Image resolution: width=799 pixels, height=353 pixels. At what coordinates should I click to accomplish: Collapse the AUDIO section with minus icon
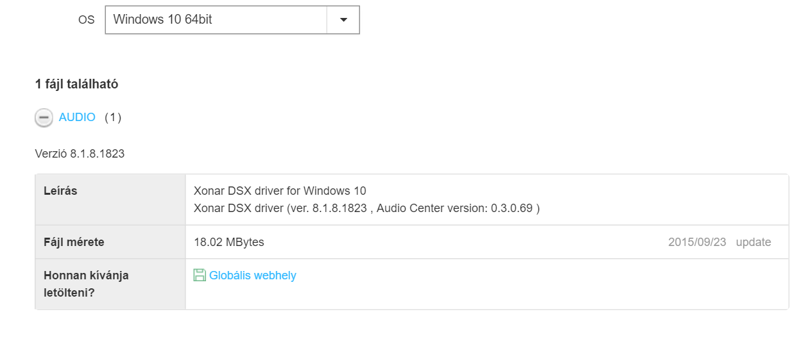[x=44, y=118]
